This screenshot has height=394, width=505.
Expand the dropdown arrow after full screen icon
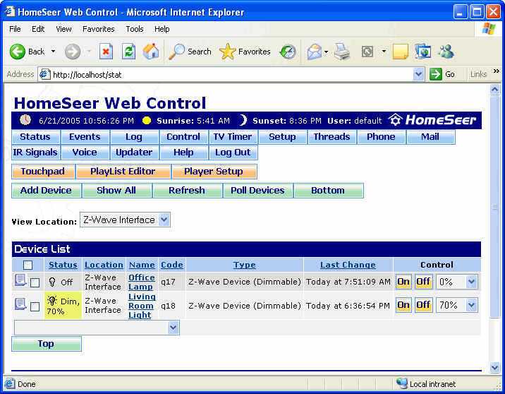(384, 52)
